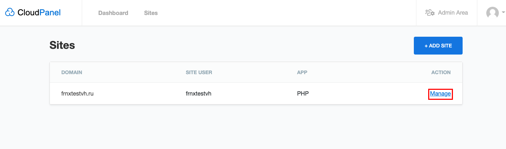Click the CloudPanel cloud logo icon
Screen dimensions: 506x149
point(10,13)
